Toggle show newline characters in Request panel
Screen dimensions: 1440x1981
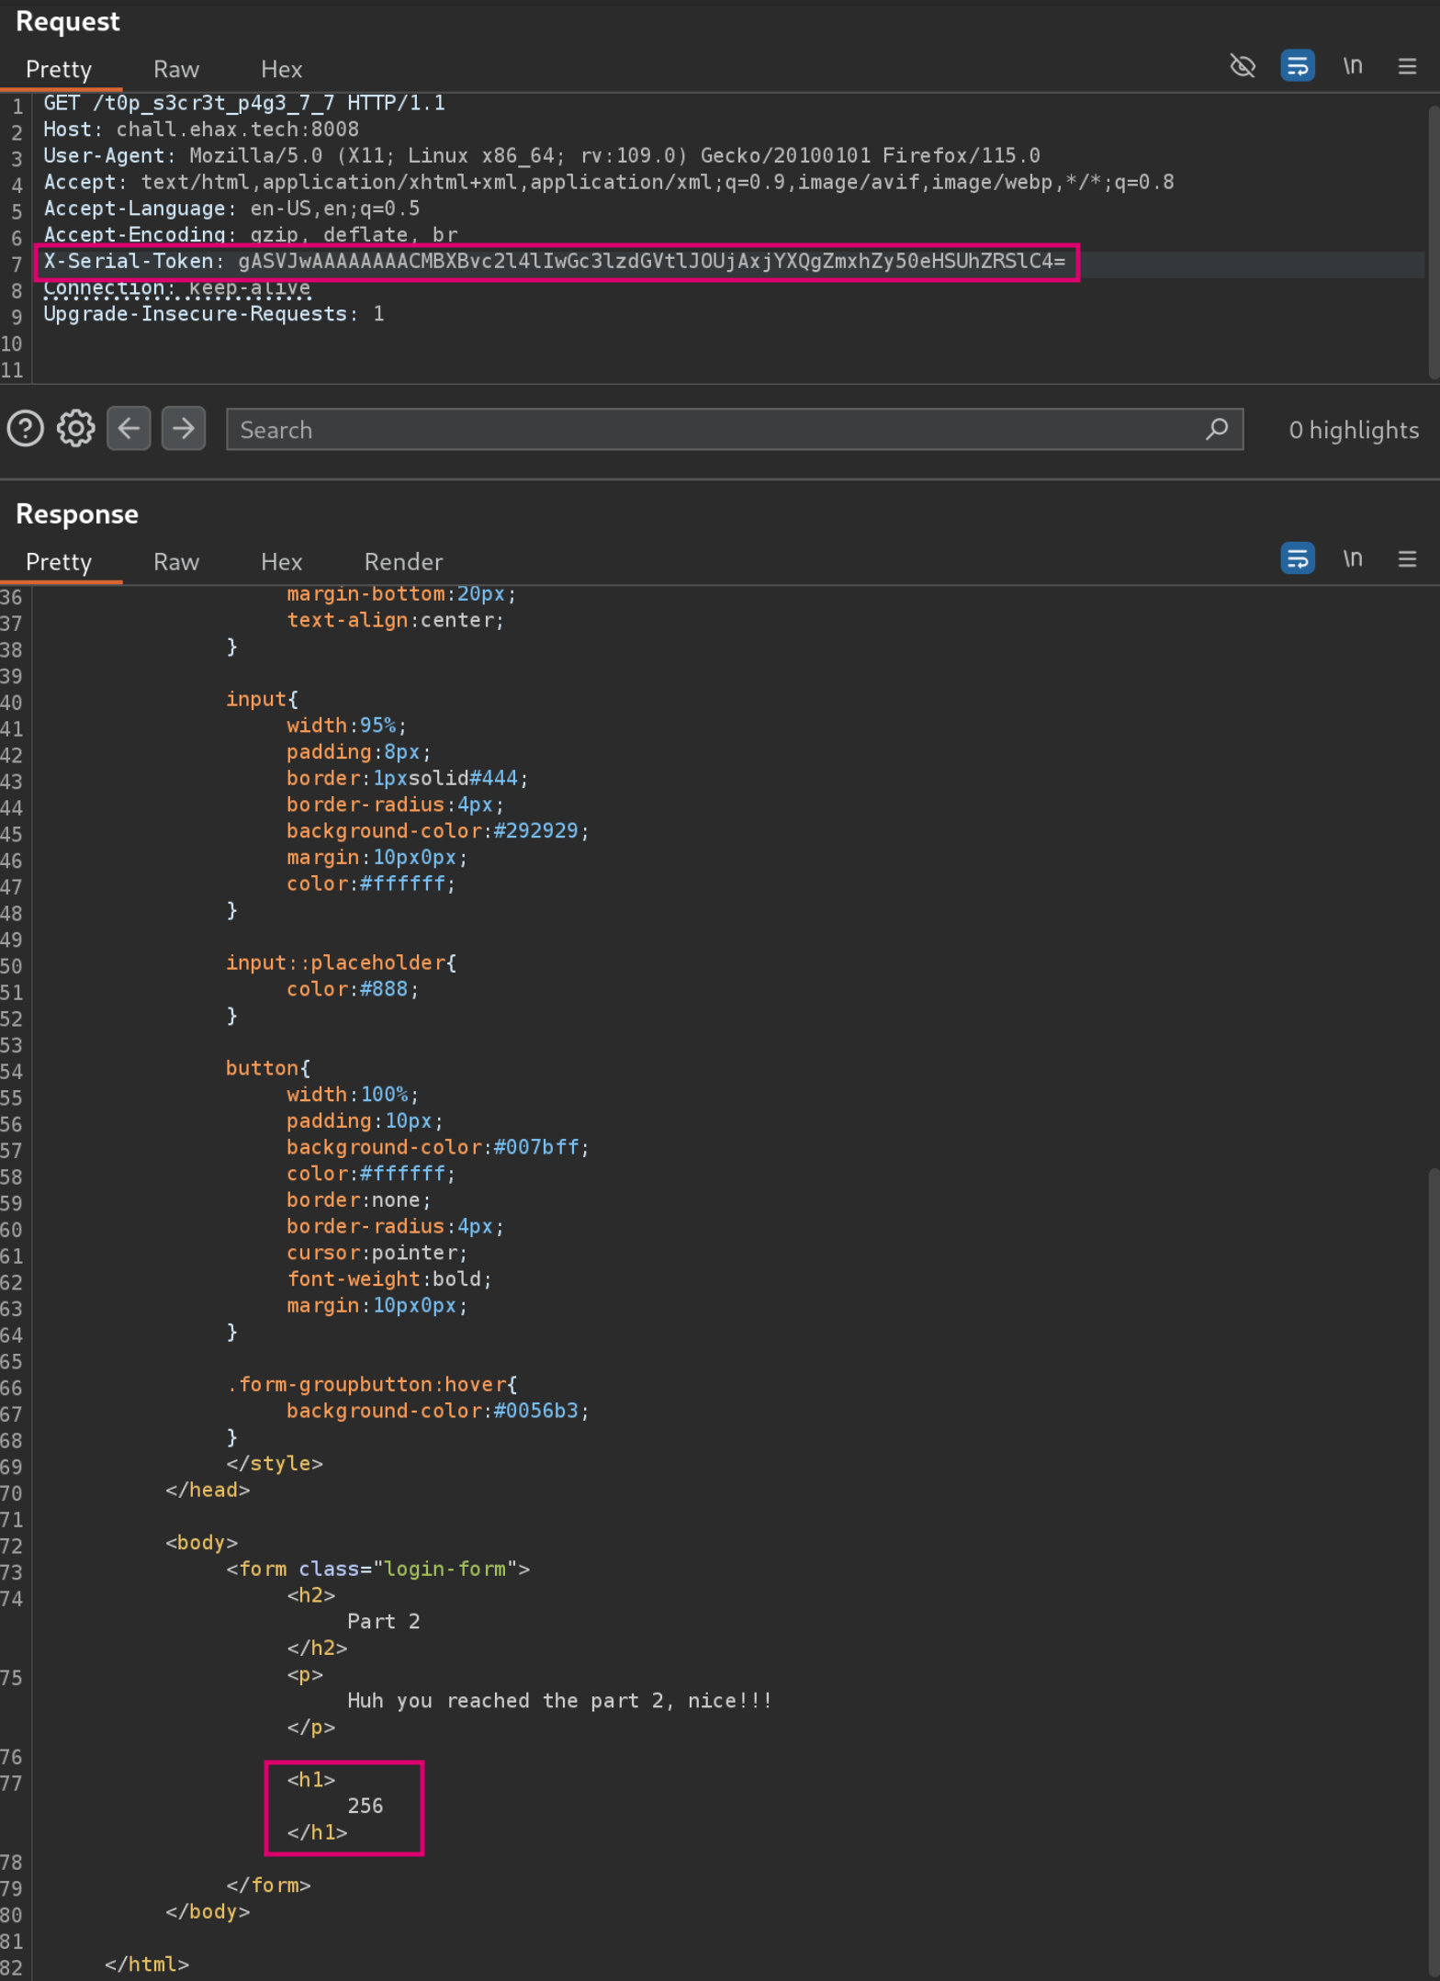(1352, 66)
